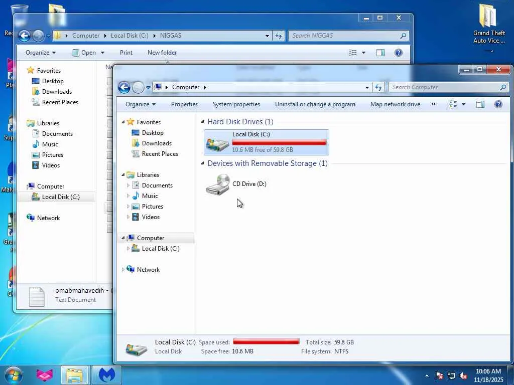Change view icon in NIGGAS folder window
Screen dimensions: 514x385
[x=353, y=53]
